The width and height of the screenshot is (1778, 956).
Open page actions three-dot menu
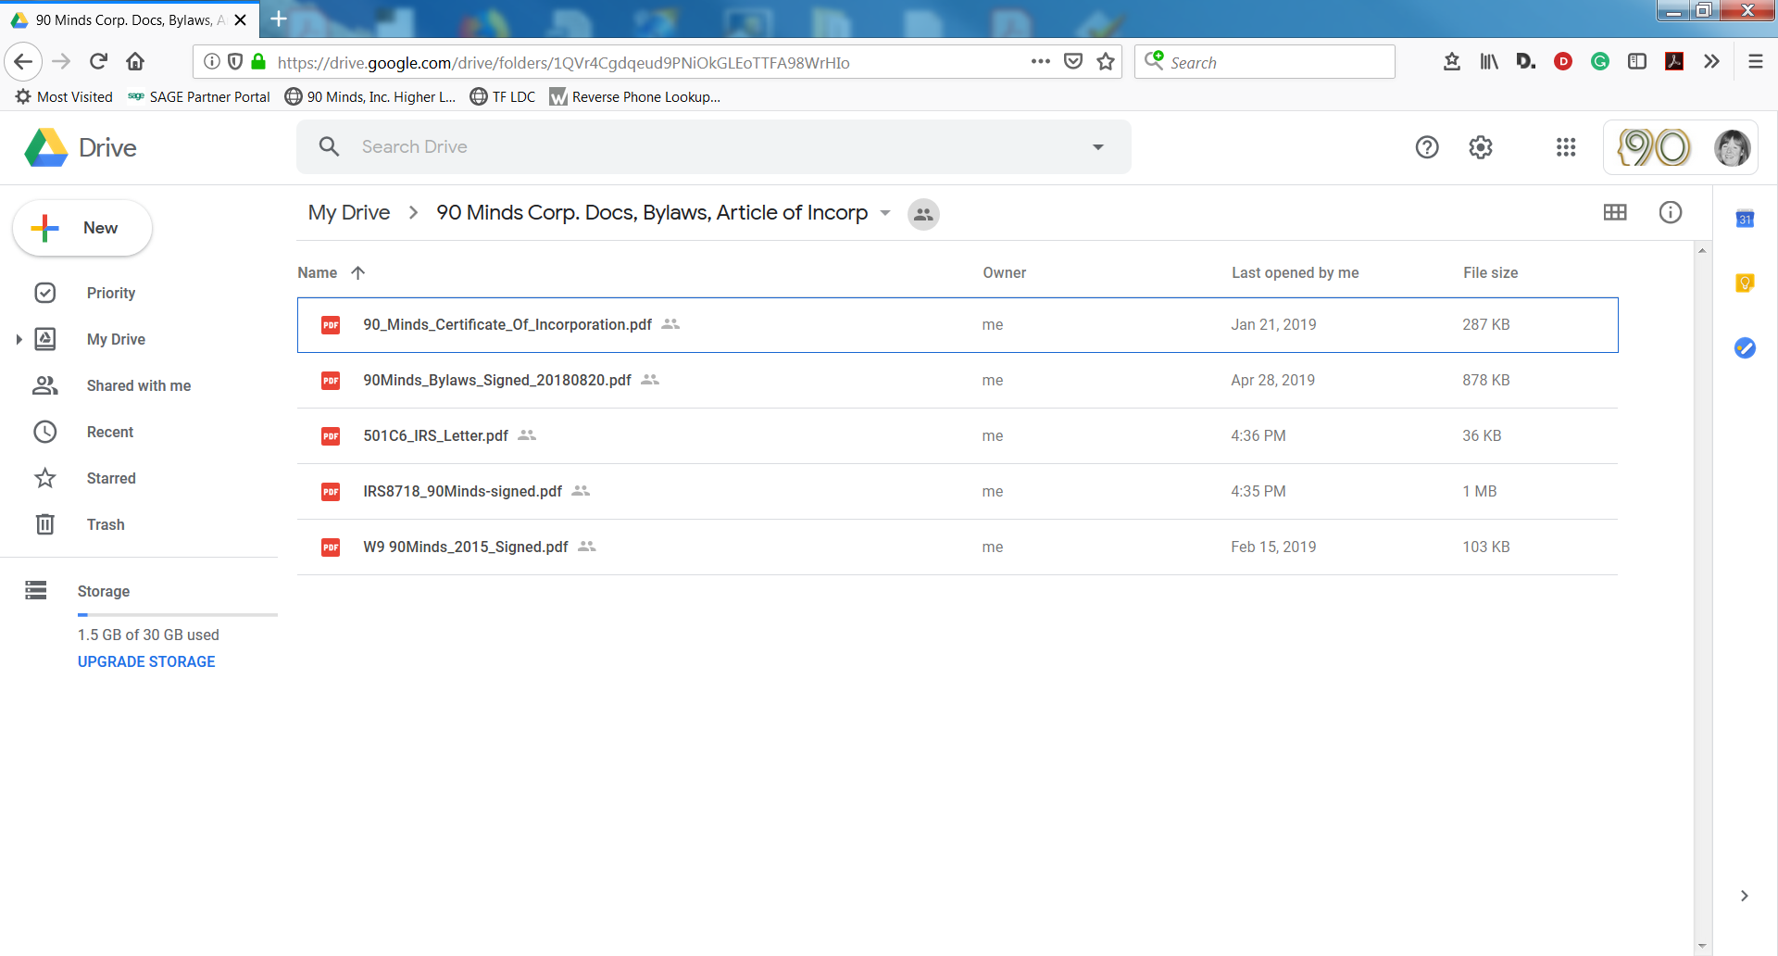1041,62
